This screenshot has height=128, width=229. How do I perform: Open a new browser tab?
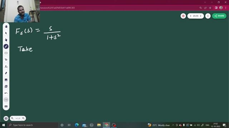[x=40, y=2]
